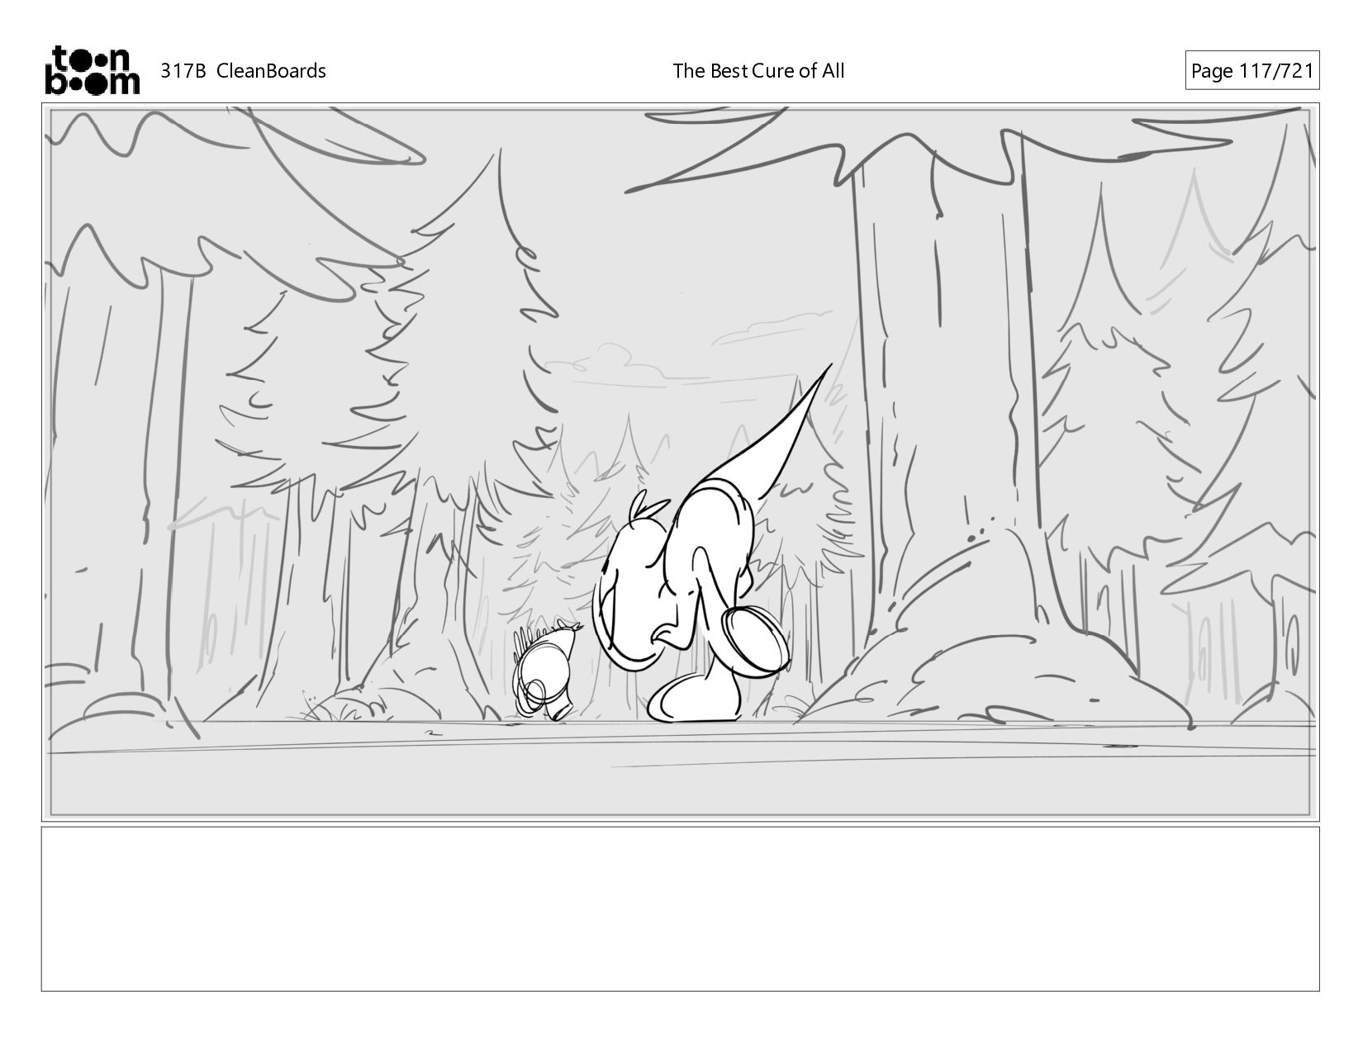1363x1053 pixels.
Task: Click the empty notes box below the panel
Action: 680,908
